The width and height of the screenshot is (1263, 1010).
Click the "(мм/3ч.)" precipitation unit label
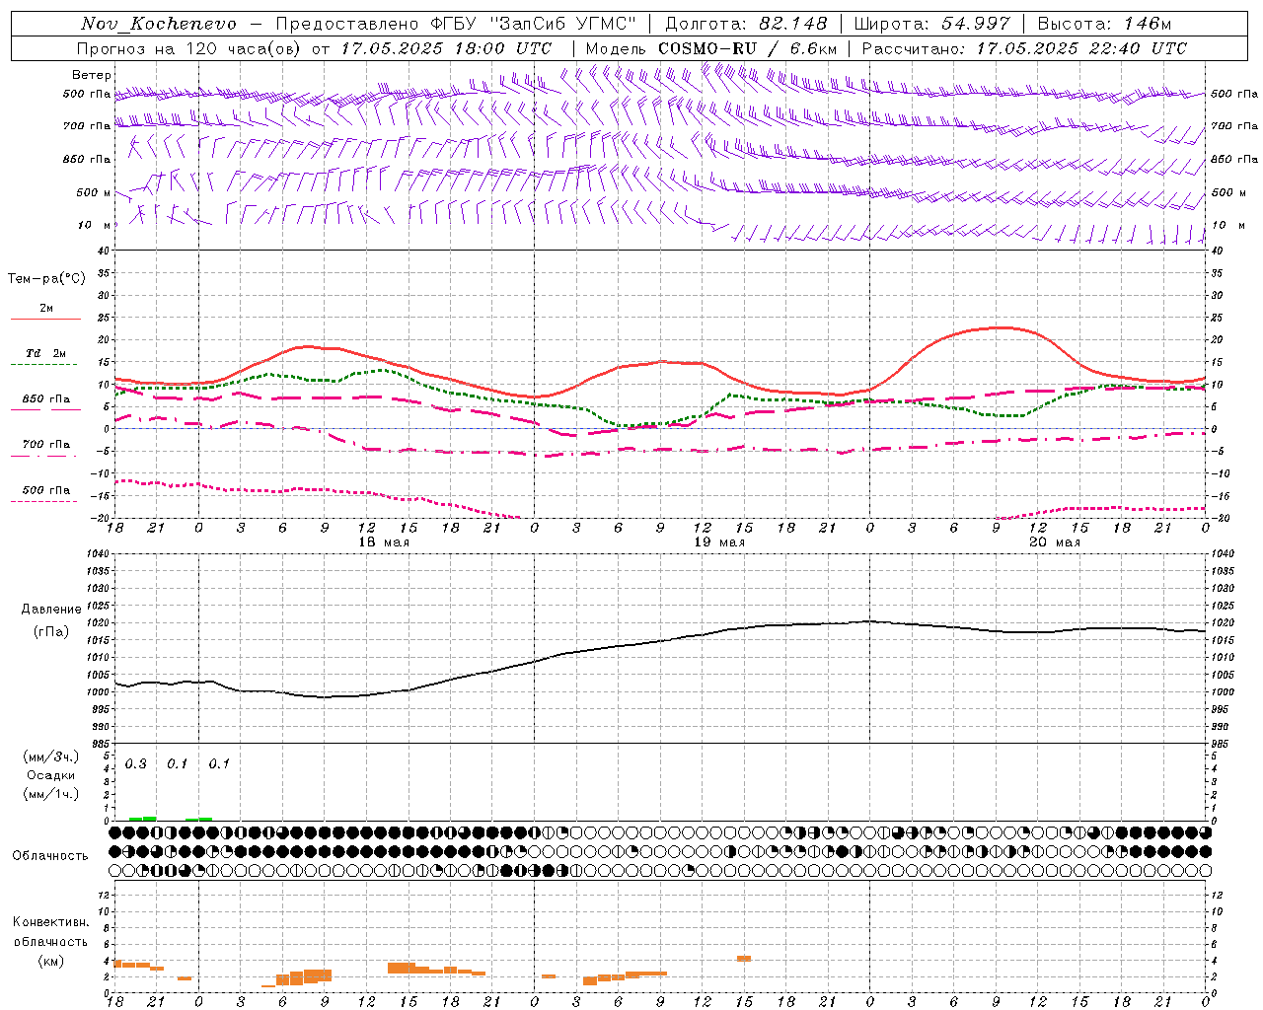tap(51, 757)
